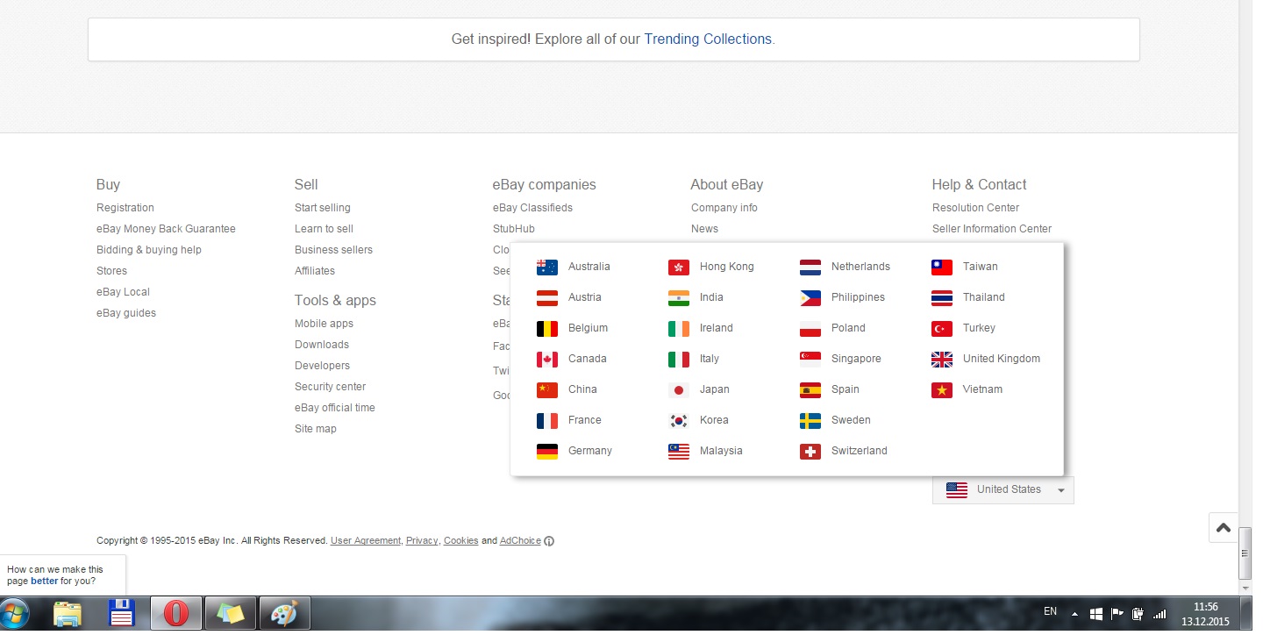Screen dimensions: 1263x635
Task: Open eBay Money Back Guarantee link
Action: [x=166, y=229]
